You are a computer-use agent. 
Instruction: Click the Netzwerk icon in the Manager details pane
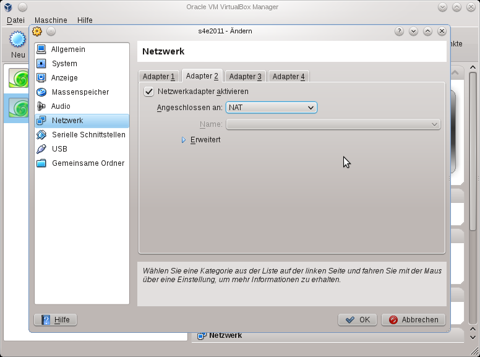pos(202,336)
